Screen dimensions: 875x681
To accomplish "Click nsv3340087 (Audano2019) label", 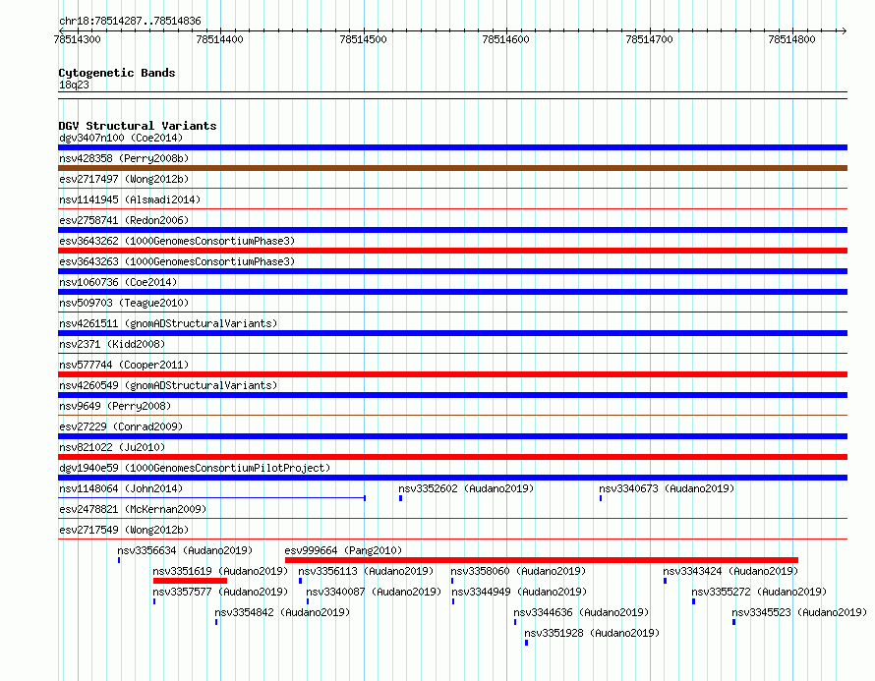I will pos(374,592).
